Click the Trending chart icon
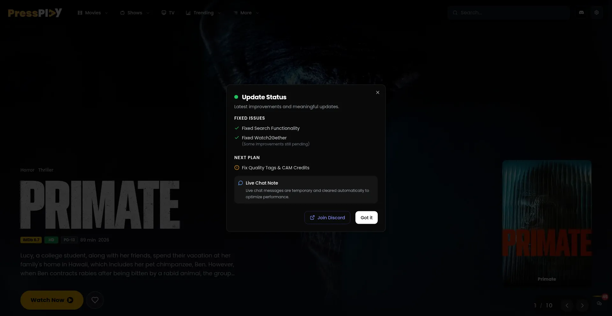Viewport: 612px width, 316px height. coord(188,13)
